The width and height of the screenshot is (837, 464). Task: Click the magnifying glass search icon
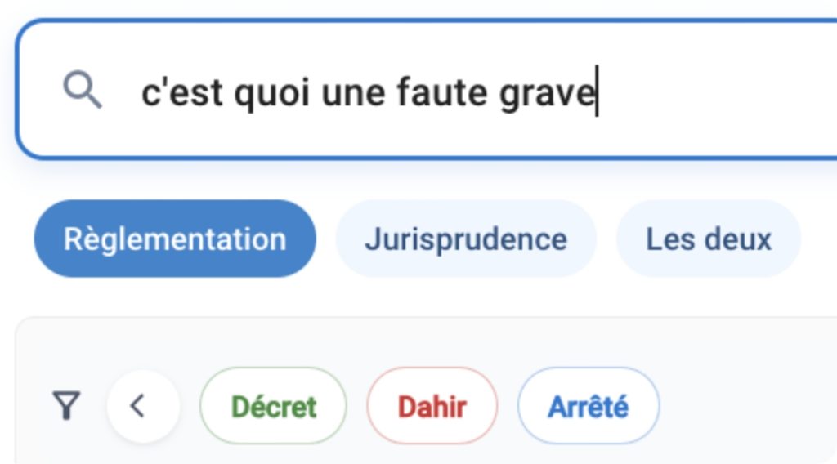(x=83, y=90)
